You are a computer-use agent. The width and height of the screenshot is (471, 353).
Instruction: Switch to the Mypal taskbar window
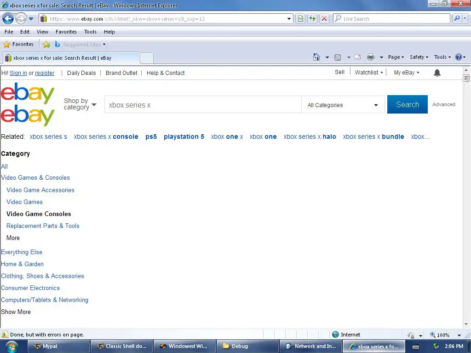click(58, 346)
